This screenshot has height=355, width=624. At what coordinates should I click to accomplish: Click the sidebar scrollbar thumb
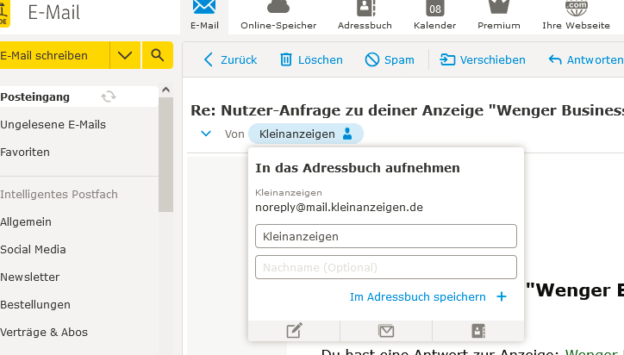[x=166, y=154]
